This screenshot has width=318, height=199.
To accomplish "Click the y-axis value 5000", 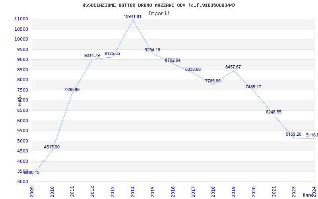I will [22, 141].
